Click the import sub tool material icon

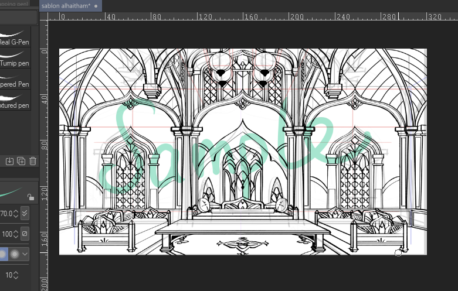9,161
